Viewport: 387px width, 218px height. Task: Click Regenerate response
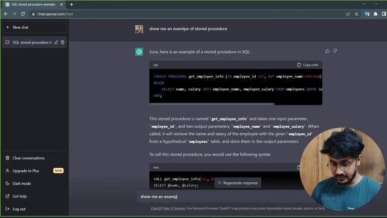[238, 183]
